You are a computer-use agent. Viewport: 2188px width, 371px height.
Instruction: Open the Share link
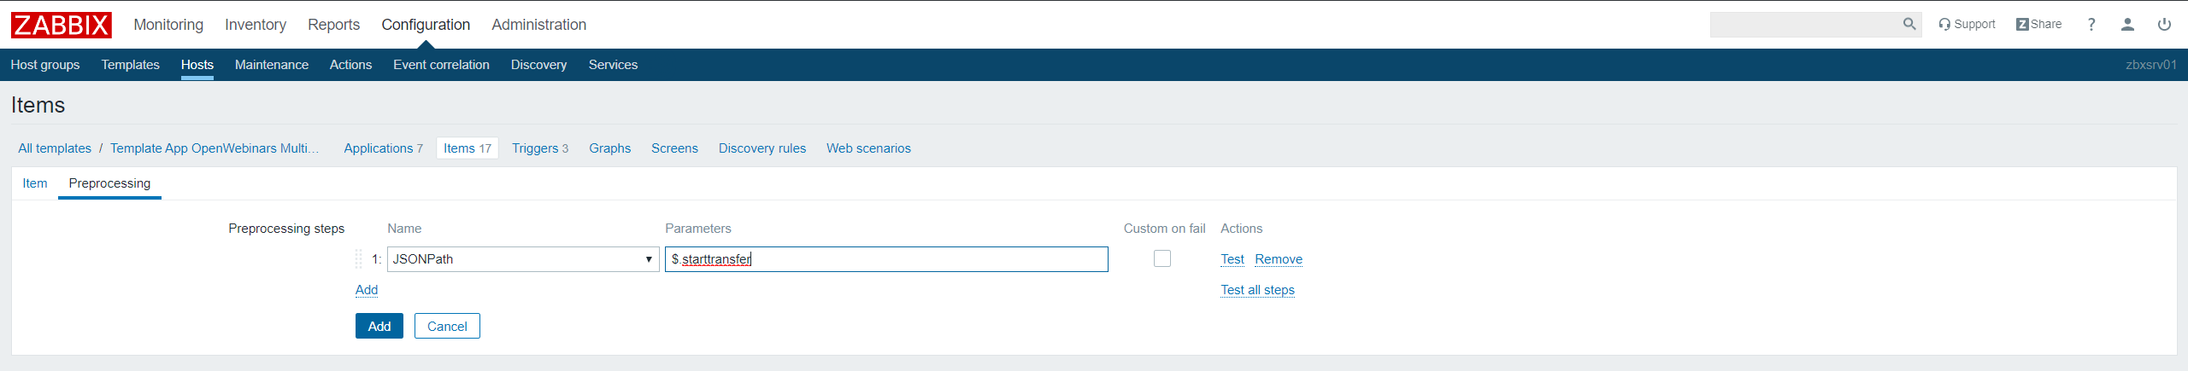[x=2038, y=25]
